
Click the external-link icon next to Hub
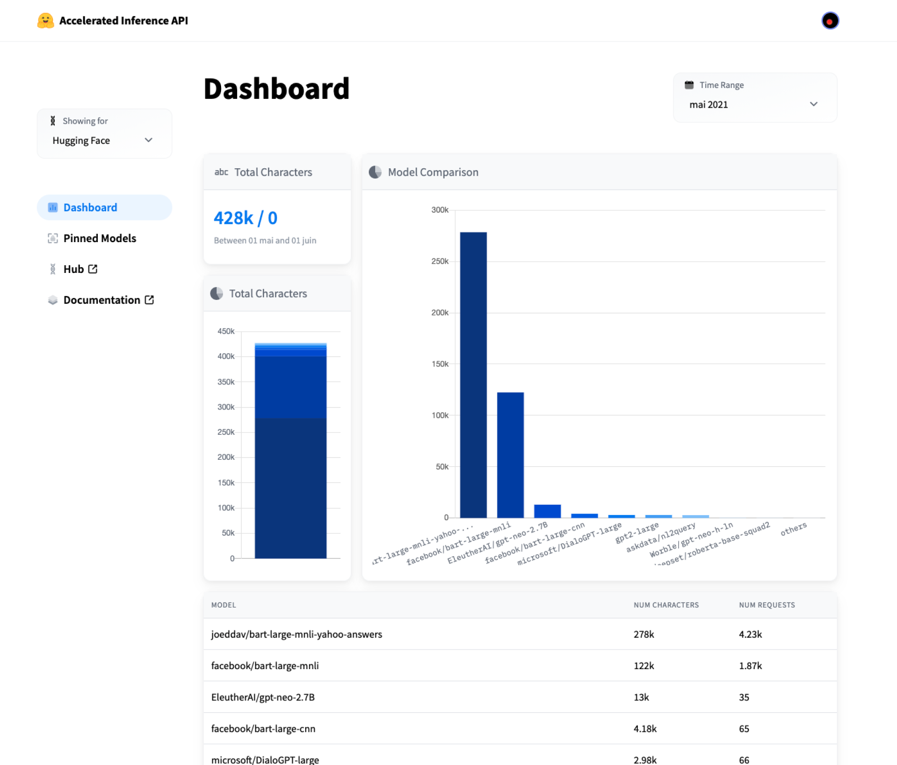click(x=93, y=269)
